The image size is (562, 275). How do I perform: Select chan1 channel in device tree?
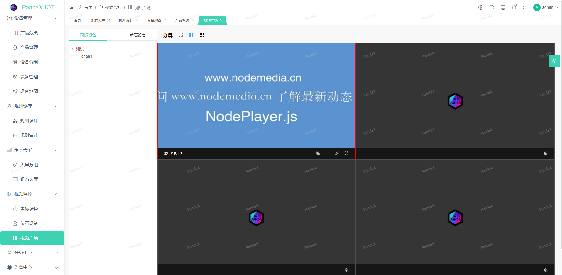(x=87, y=56)
